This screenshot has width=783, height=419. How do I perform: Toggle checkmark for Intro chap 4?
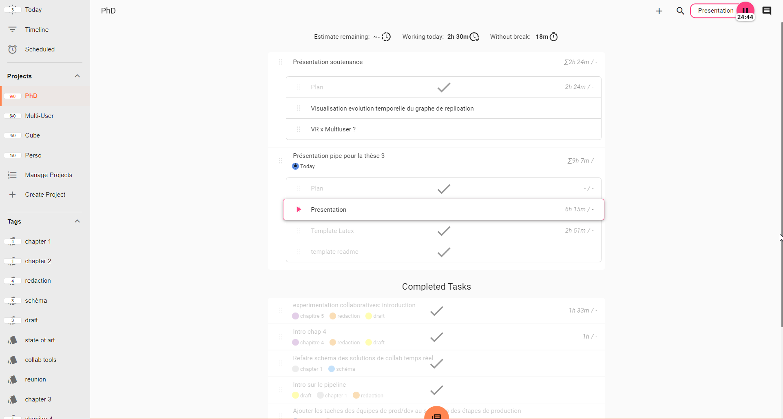point(436,337)
